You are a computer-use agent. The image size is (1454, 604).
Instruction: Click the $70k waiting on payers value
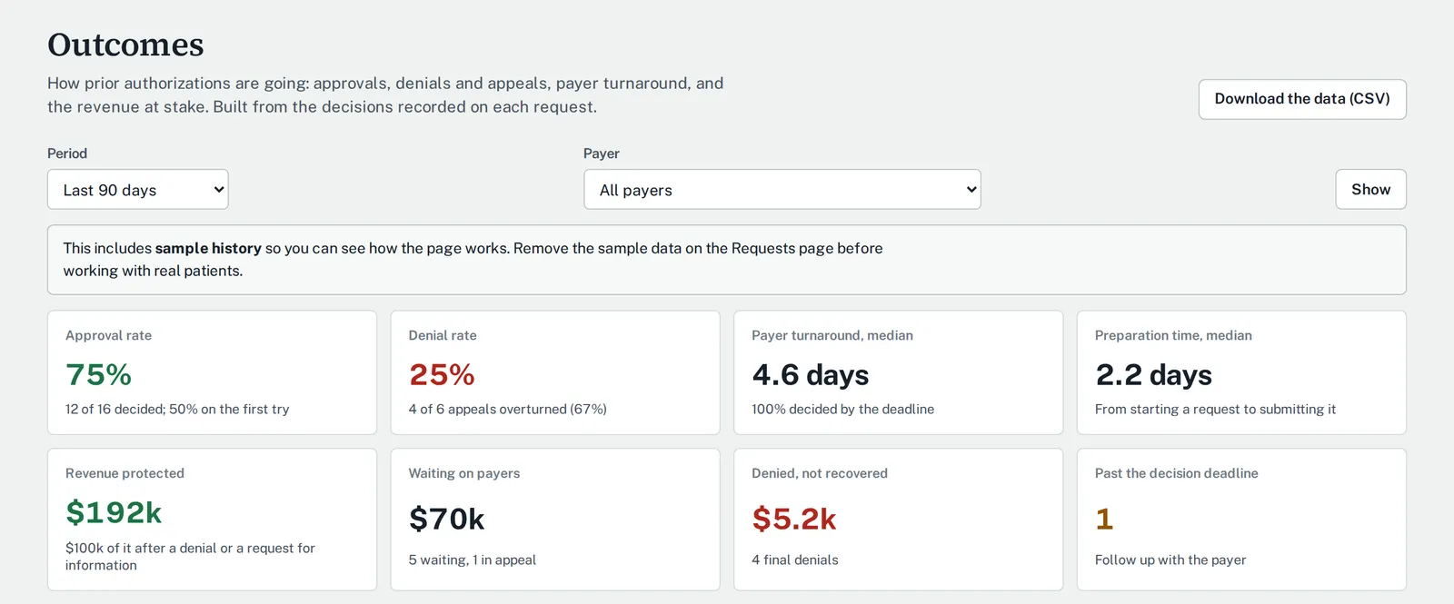[446, 519]
